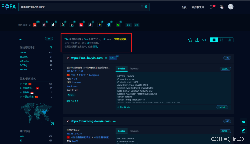Screen dimensions: 250x144
Task: Click the website preview icon under Tengine tag
Action: click(x=68, y=101)
